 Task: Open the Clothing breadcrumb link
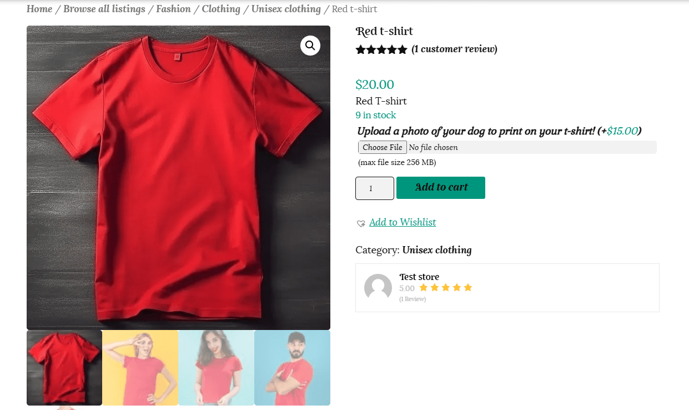[221, 9]
